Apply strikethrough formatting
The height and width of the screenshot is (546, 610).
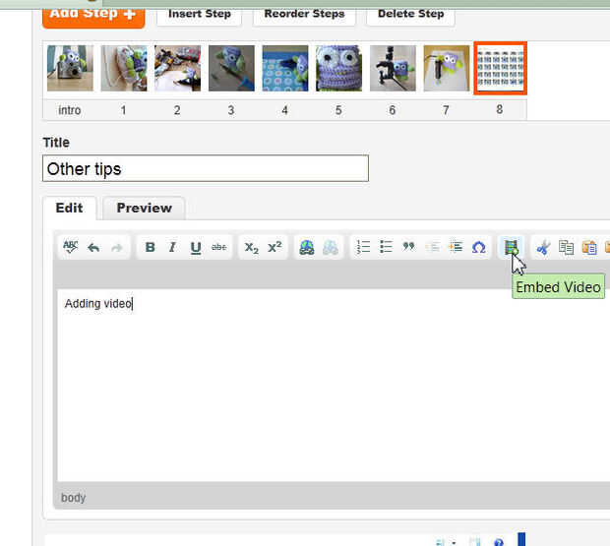(218, 247)
